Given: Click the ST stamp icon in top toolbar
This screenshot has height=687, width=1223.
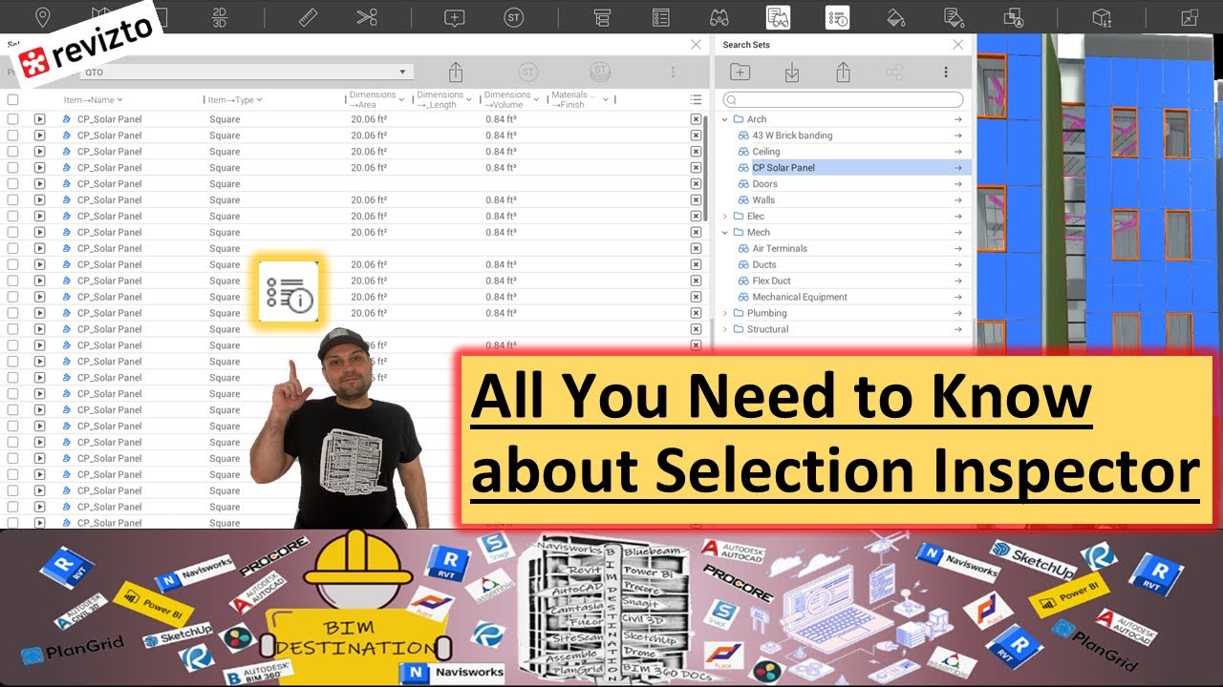Looking at the screenshot, I should click(514, 17).
